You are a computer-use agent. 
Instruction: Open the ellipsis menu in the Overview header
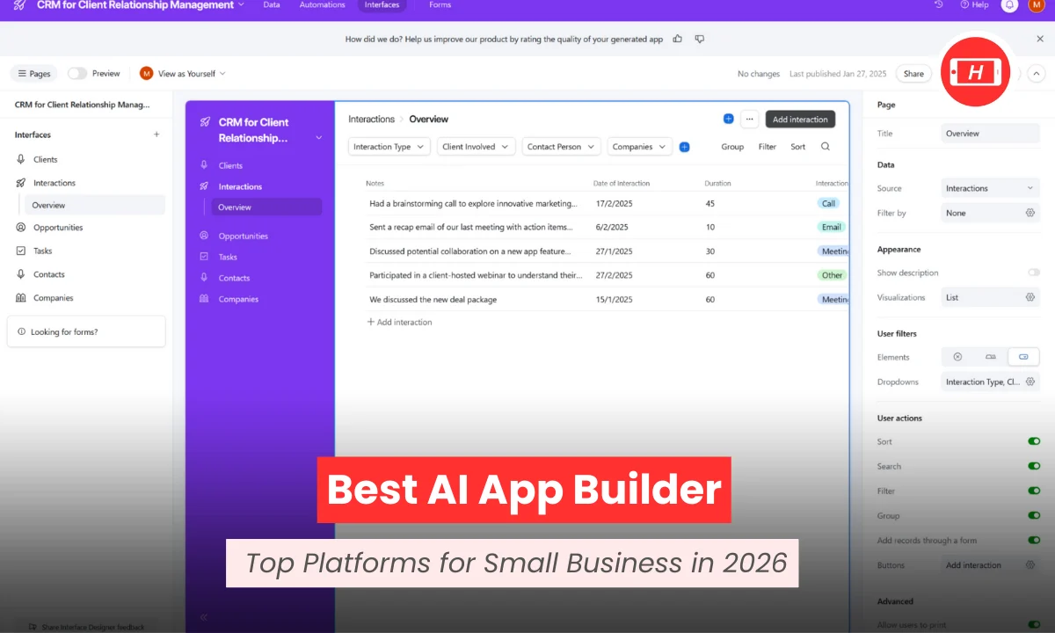(750, 119)
